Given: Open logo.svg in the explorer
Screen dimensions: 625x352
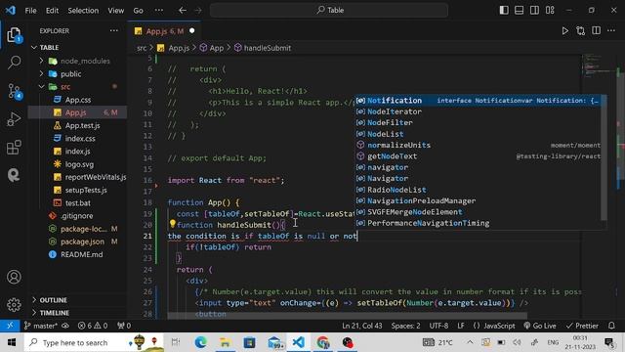Looking at the screenshot, I should pyautogui.click(x=79, y=164).
